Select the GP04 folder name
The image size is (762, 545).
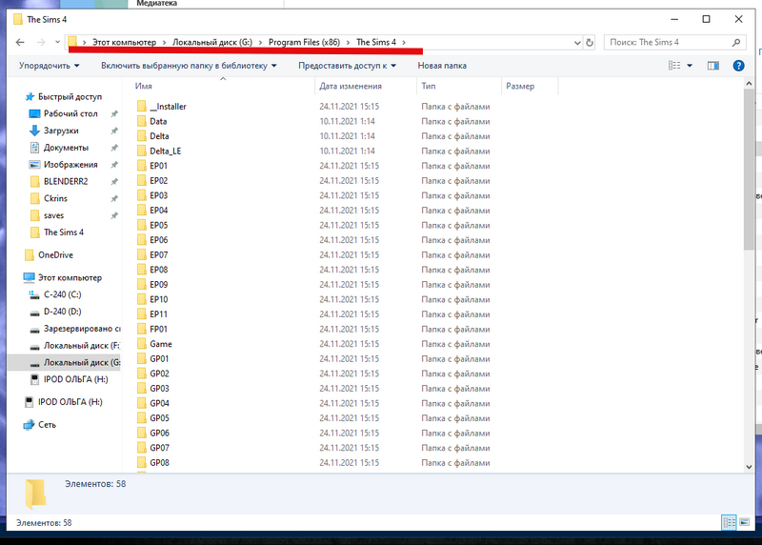159,403
